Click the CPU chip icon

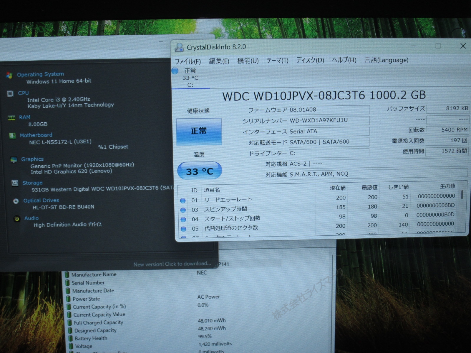click(x=10, y=94)
